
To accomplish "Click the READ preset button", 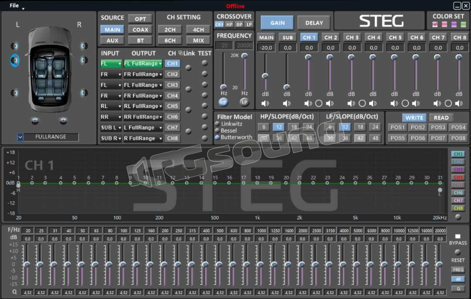I will [x=441, y=118].
